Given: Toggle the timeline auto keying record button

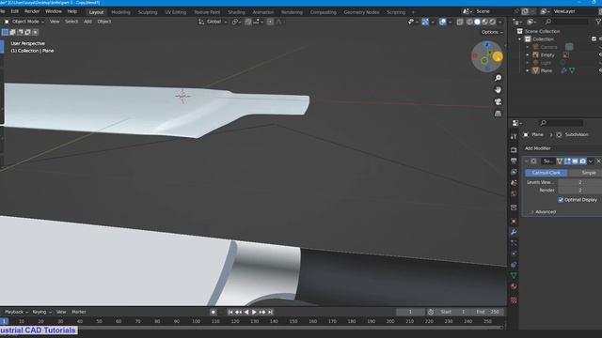Looking at the screenshot, I should coord(214,312).
